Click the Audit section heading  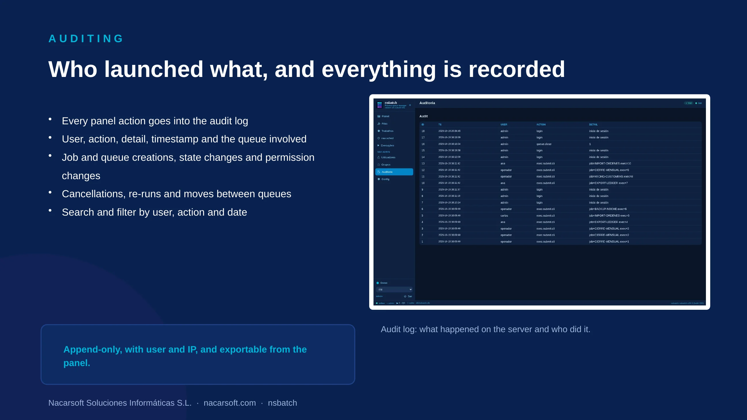pyautogui.click(x=423, y=116)
